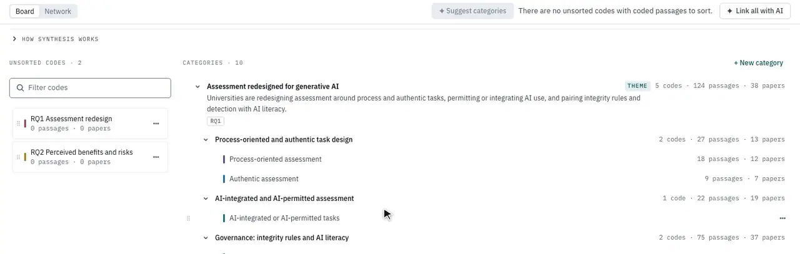Switch to the Network view
The image size is (800, 254).
[57, 11]
